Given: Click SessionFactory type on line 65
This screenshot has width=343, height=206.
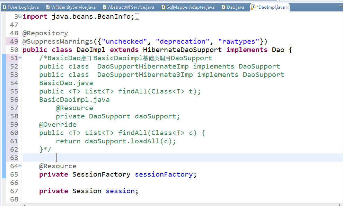Looking at the screenshot, I should click(x=101, y=174).
